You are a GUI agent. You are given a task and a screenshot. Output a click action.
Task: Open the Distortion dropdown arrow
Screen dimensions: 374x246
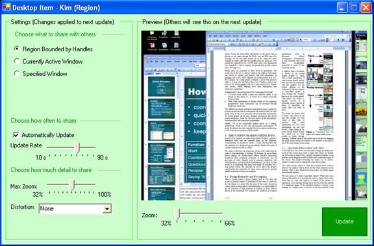(106, 209)
